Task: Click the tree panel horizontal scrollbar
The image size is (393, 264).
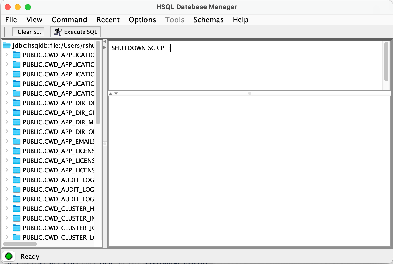Action: click(20, 244)
